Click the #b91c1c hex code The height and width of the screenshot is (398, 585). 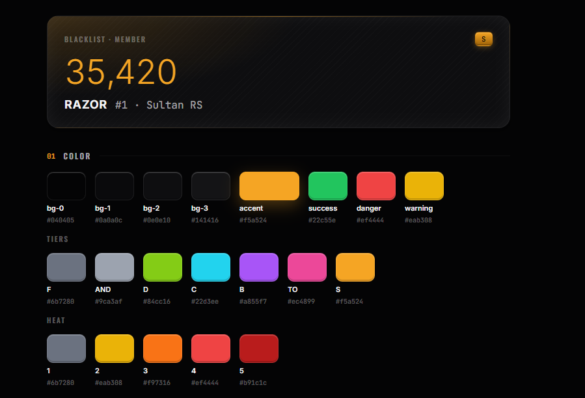(x=253, y=382)
